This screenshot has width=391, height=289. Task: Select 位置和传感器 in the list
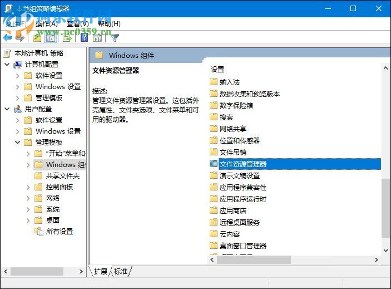click(x=240, y=140)
